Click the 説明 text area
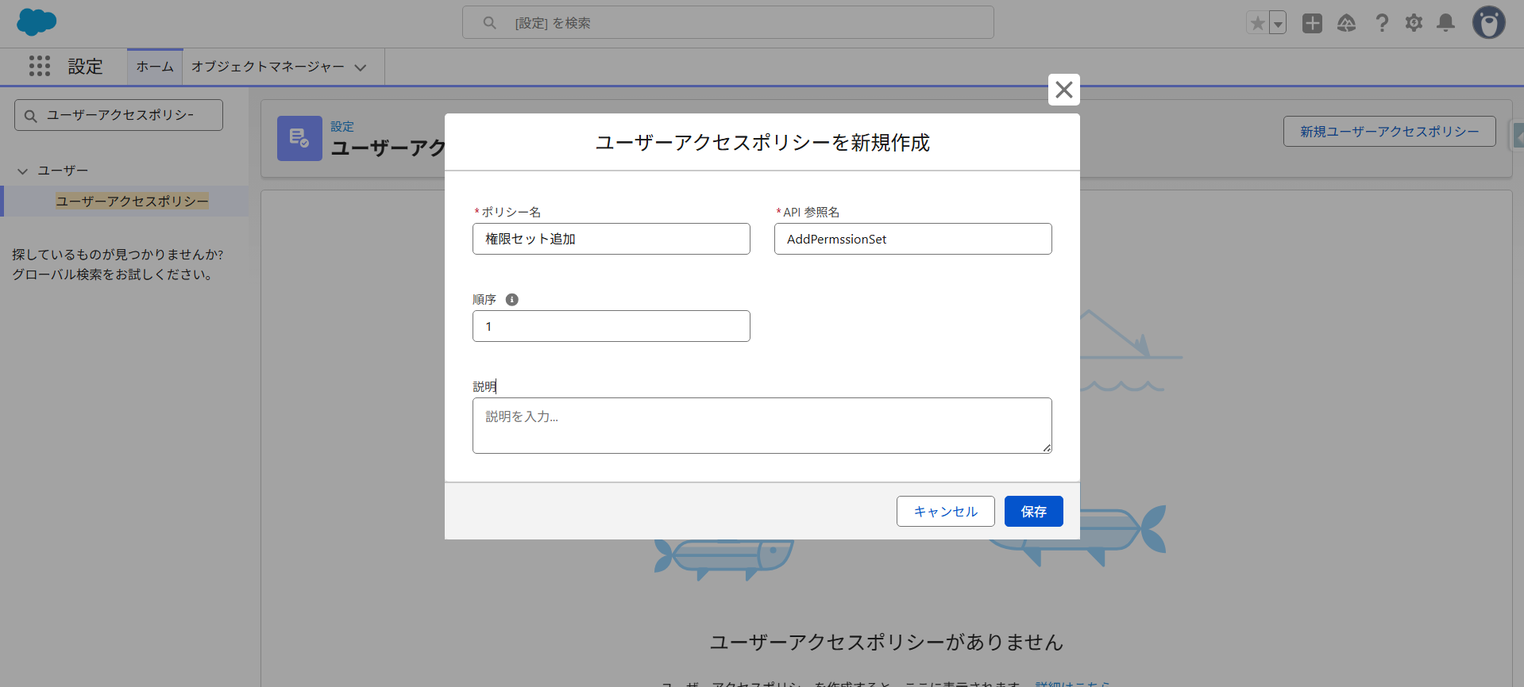Viewport: 1524px width, 687px height. tap(762, 426)
